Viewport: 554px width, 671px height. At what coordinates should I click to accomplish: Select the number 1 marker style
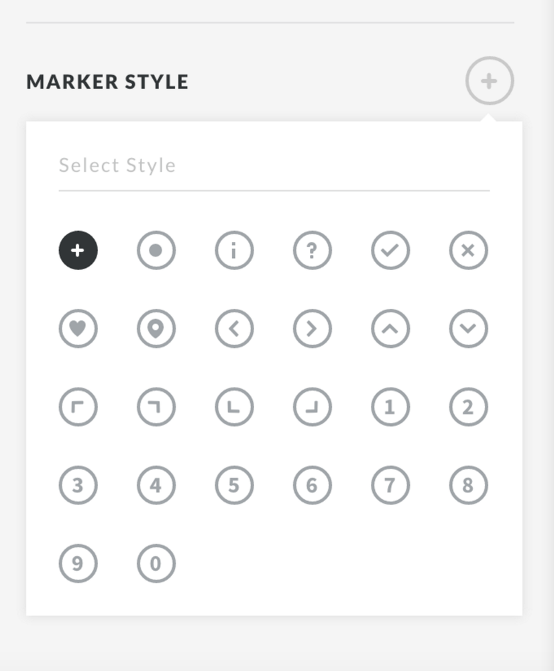tap(390, 407)
